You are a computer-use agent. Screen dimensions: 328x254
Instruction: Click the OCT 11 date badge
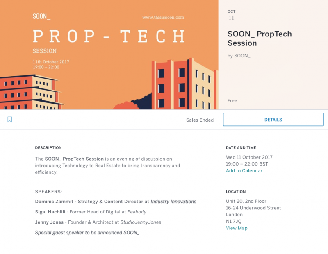(231, 15)
